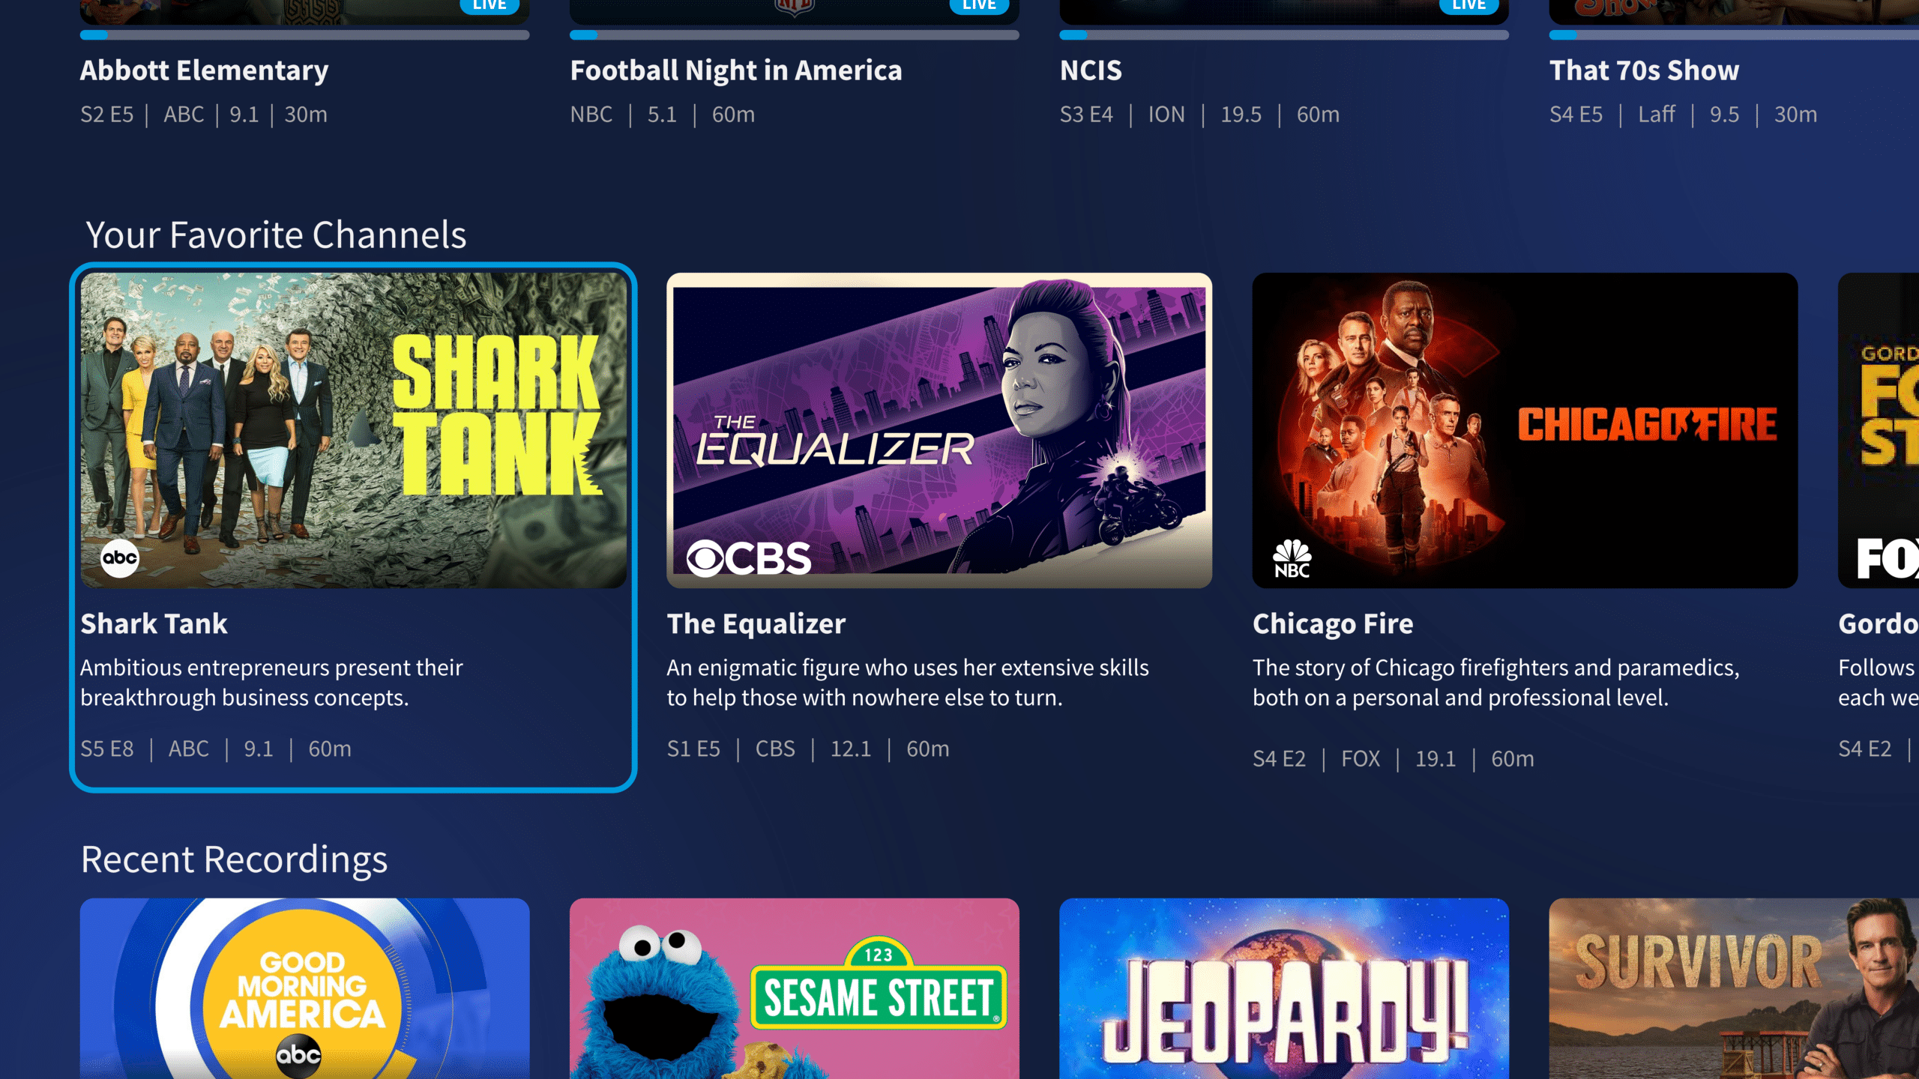1919x1079 pixels.
Task: Click Chicago Fire's 'S4 E2' label
Action: tap(1279, 758)
